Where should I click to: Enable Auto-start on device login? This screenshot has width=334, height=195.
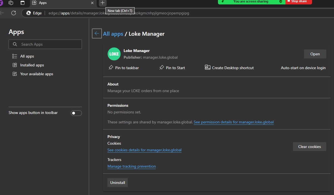pos(303,68)
